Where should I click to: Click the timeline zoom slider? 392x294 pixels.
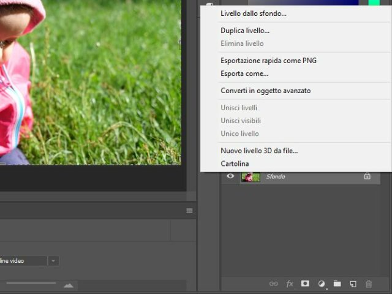(x=31, y=283)
